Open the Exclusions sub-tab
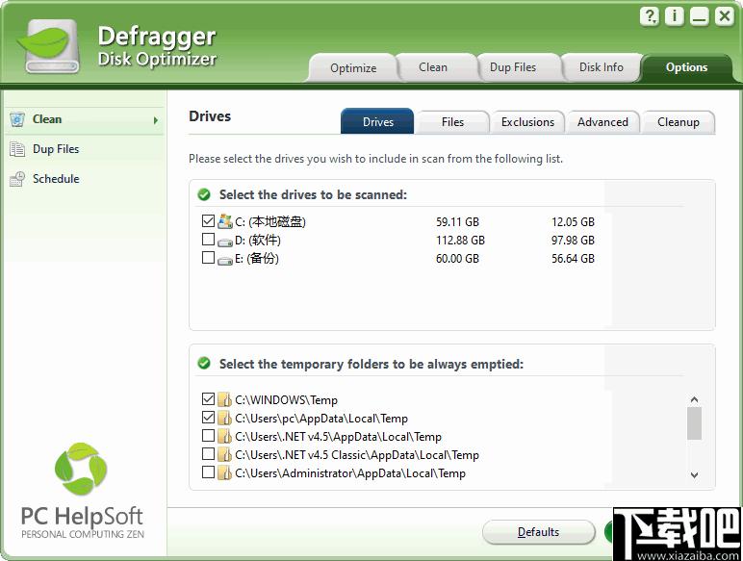 (x=527, y=122)
